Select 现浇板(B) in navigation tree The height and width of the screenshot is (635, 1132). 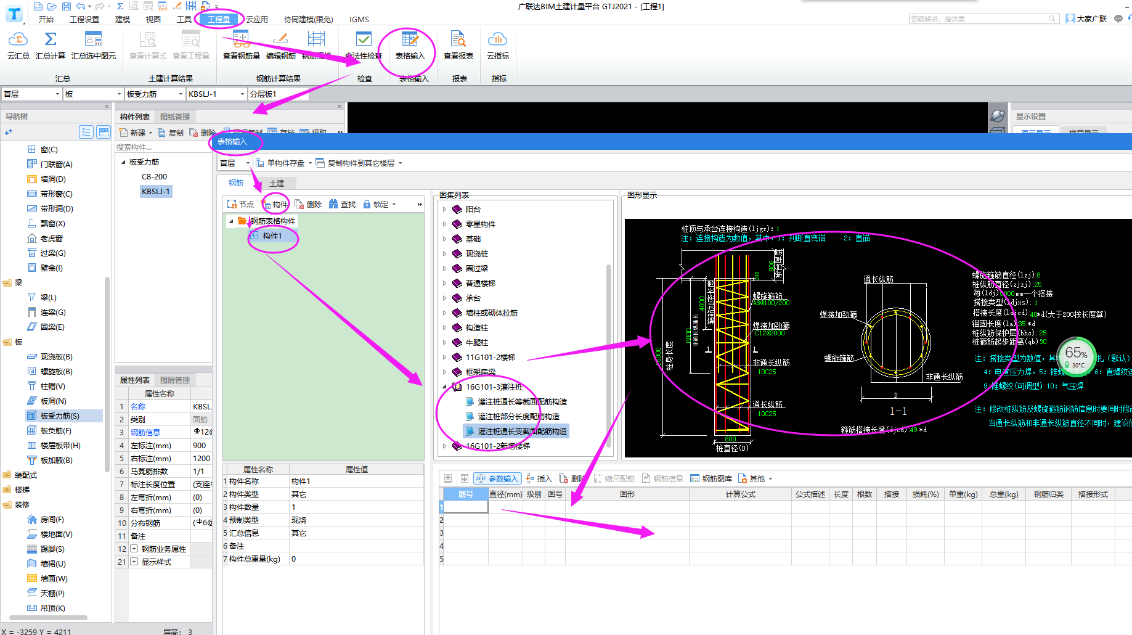tap(56, 356)
